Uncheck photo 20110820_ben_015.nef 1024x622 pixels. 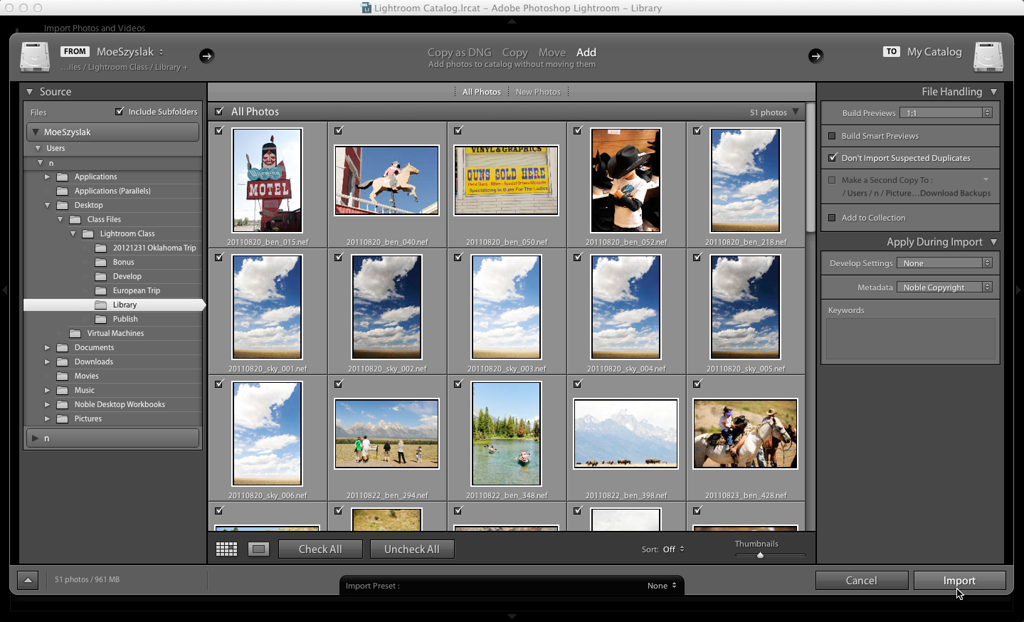(x=219, y=131)
